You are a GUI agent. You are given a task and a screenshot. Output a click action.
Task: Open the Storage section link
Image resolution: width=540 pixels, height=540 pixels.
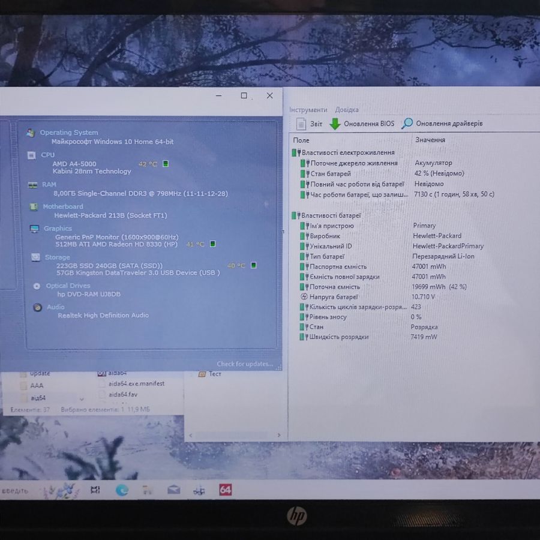57,257
